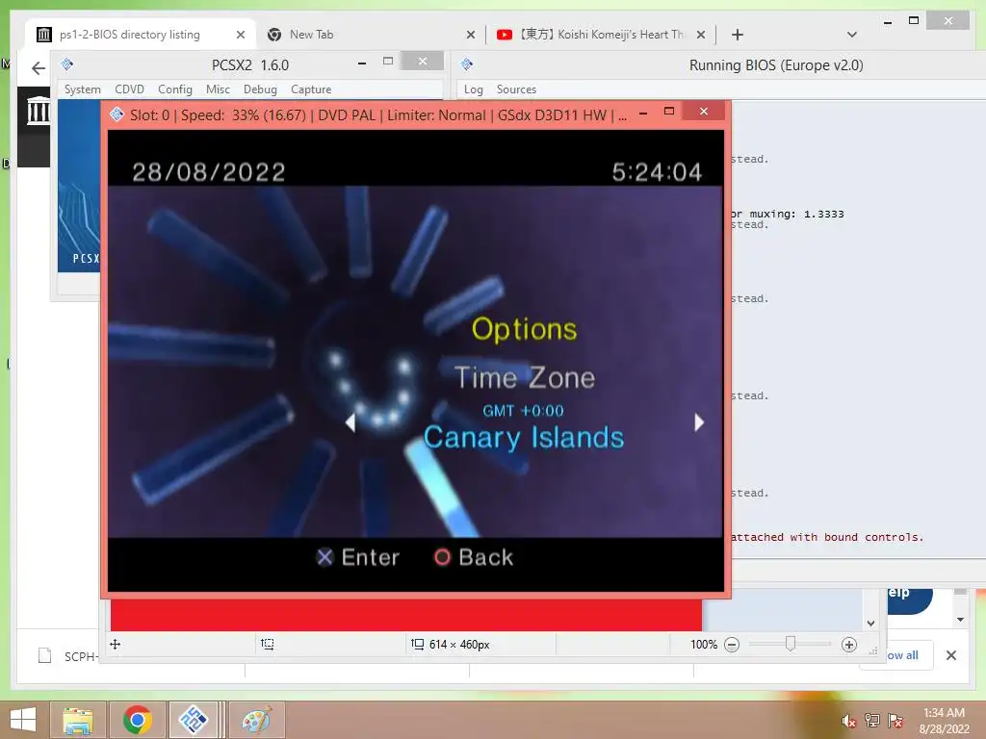986x739 pixels.
Task: Open the Misc menu in PCSX2
Action: (x=218, y=89)
